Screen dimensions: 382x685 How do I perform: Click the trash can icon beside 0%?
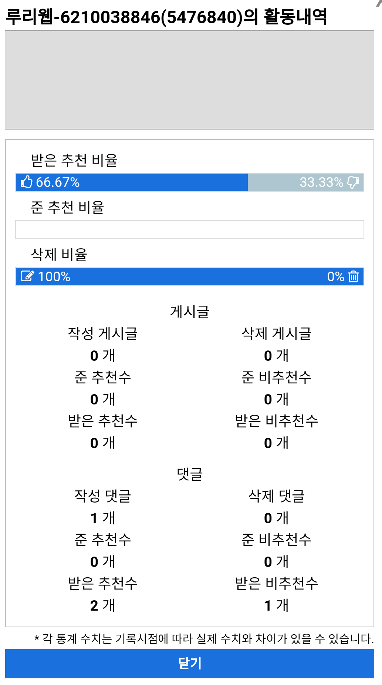(x=354, y=276)
